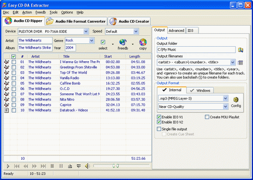The width and height of the screenshot is (253, 180).
Task: Select the title 'Top Of The World'
Action: click(73, 73)
